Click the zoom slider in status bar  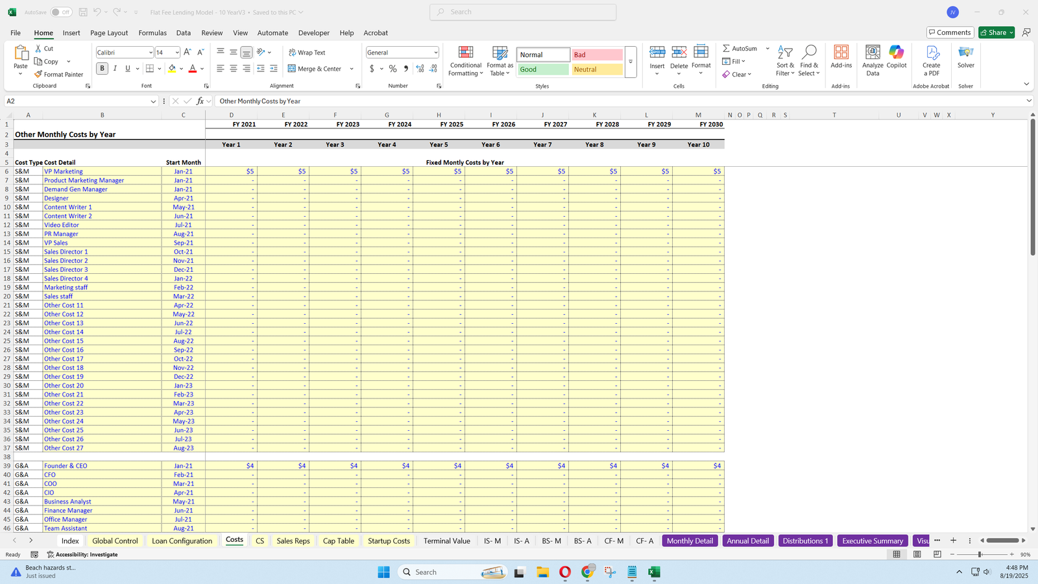980,555
